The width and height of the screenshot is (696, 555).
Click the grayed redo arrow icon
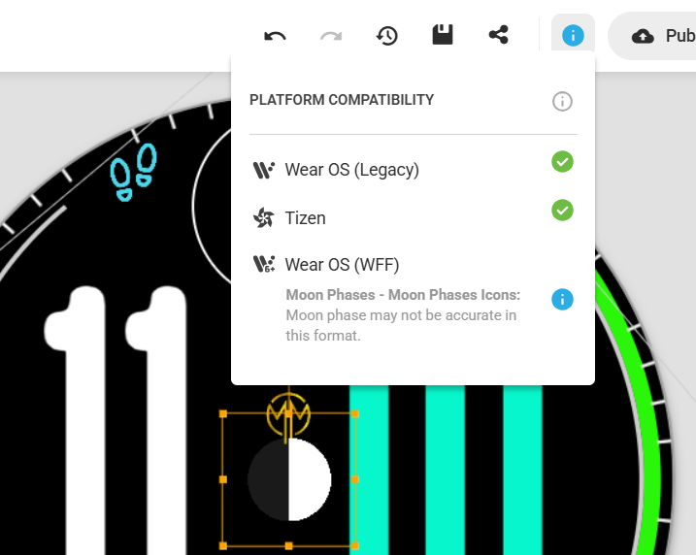pos(331,36)
